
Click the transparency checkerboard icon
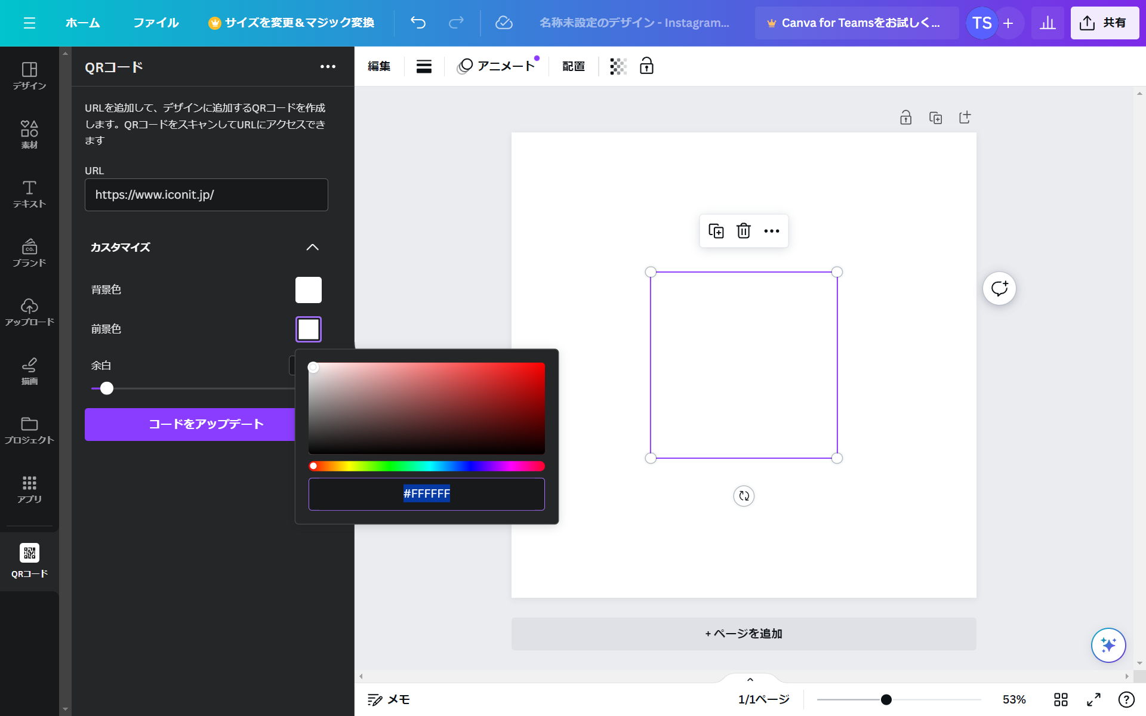pos(618,66)
